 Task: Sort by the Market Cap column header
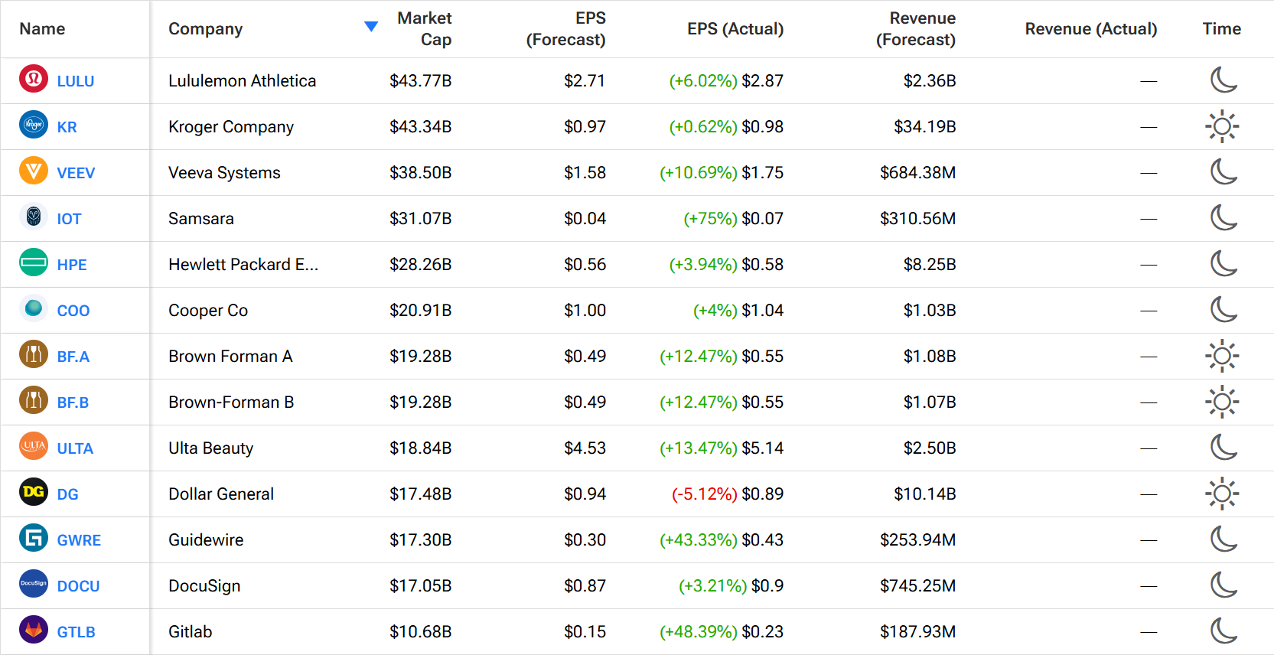[425, 29]
